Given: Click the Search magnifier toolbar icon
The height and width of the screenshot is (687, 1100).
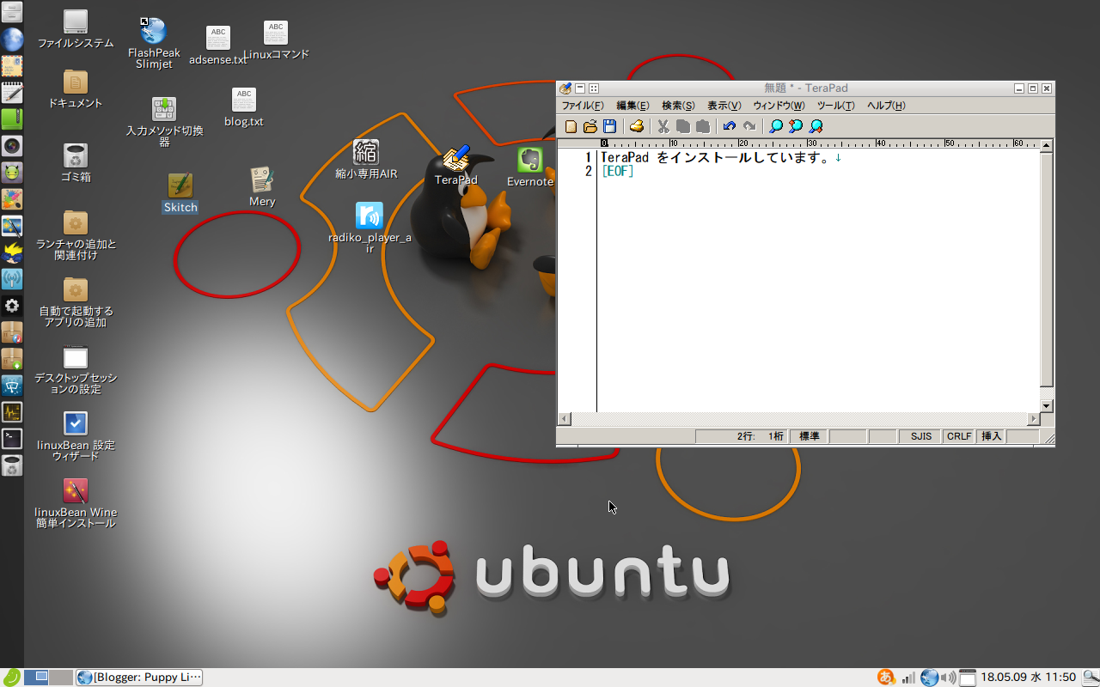Looking at the screenshot, I should point(774,126).
